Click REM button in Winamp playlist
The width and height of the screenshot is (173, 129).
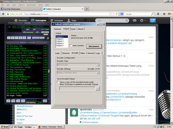pyautogui.click(x=13, y=101)
